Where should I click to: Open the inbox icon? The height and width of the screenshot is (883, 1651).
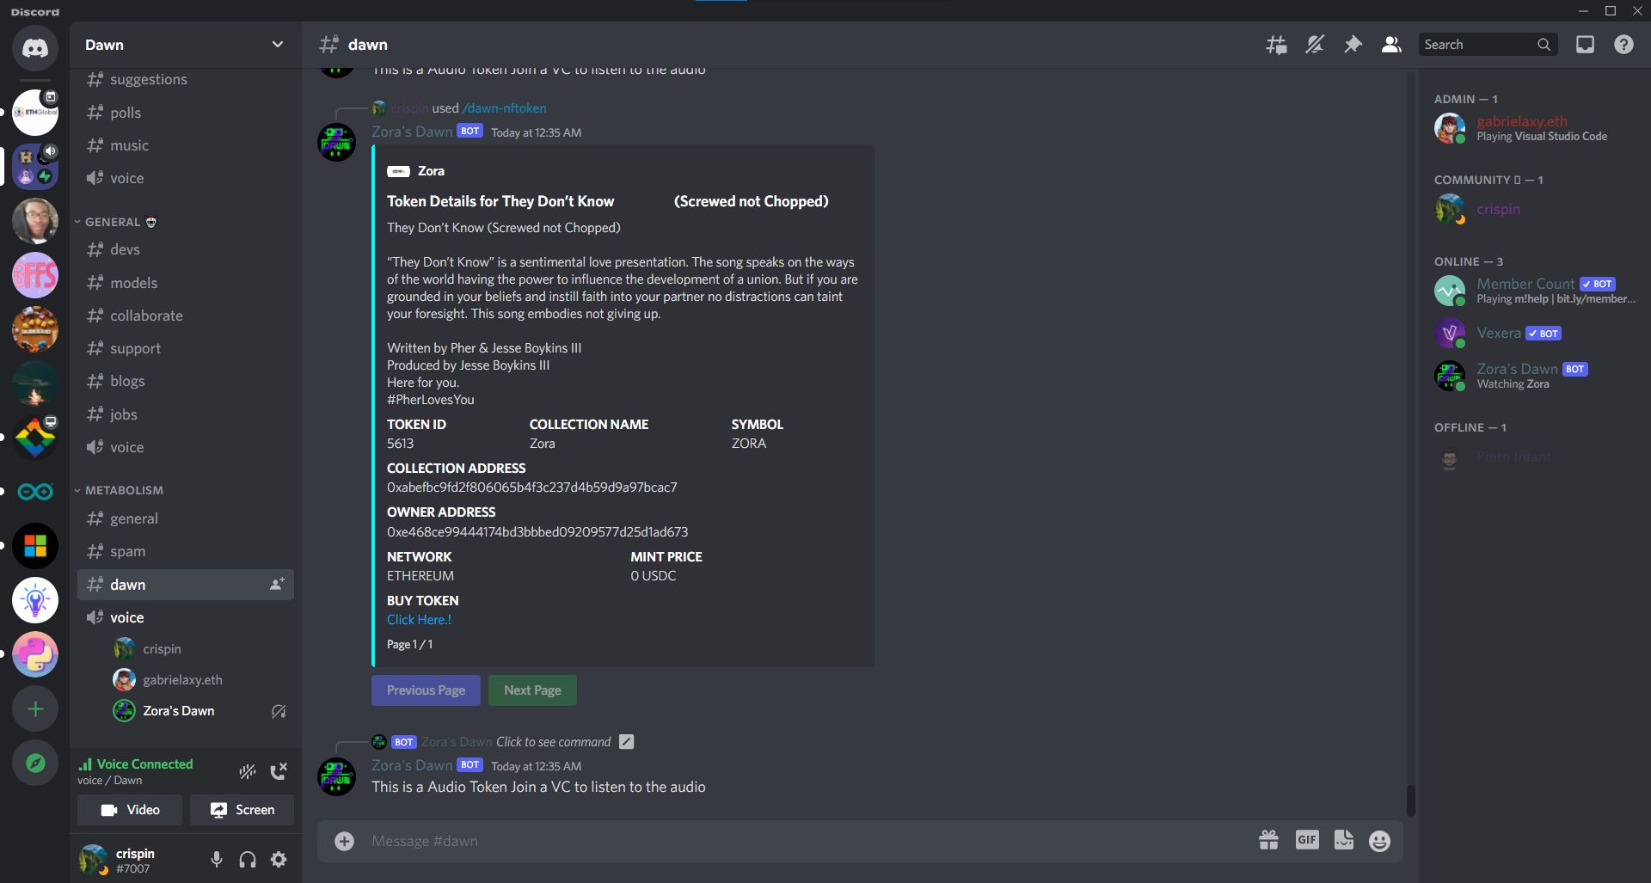point(1585,45)
